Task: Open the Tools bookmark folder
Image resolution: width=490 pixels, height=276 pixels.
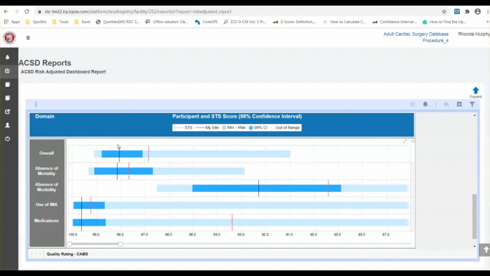Action: coord(60,22)
